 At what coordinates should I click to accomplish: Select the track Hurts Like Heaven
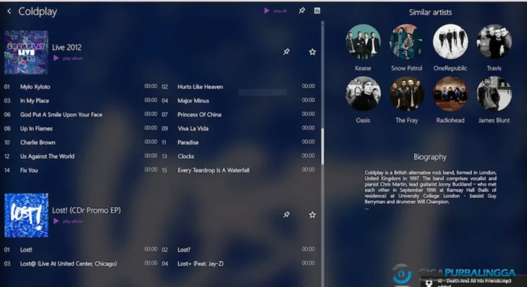point(200,87)
